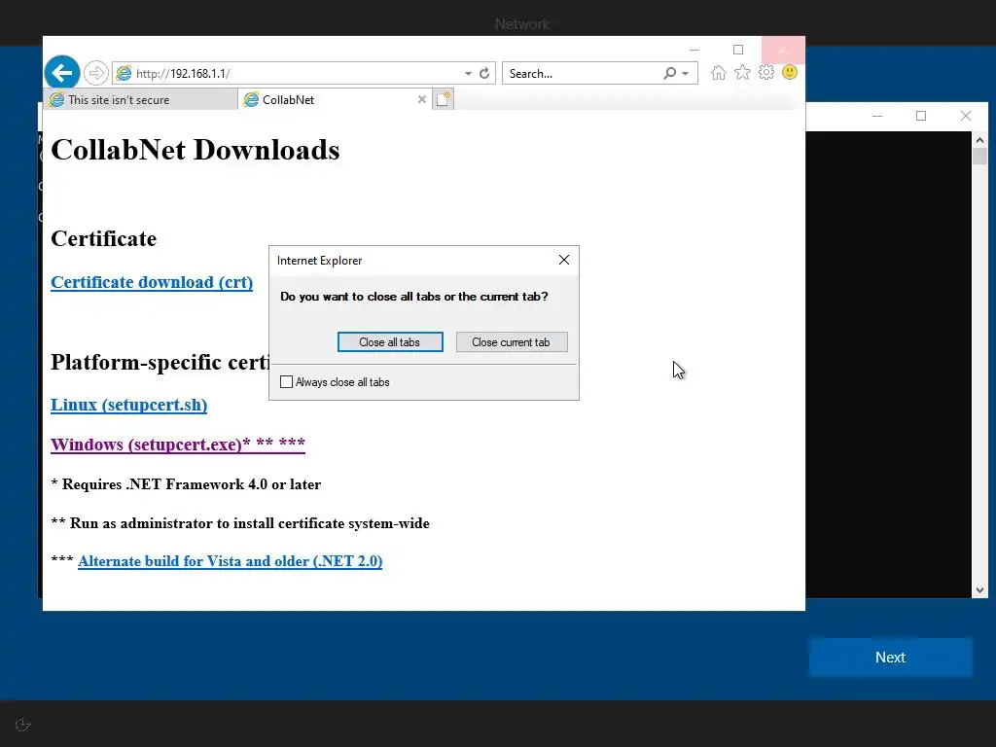Viewport: 996px width, 747px height.
Task: Choose Close current tab button
Action: (512, 341)
